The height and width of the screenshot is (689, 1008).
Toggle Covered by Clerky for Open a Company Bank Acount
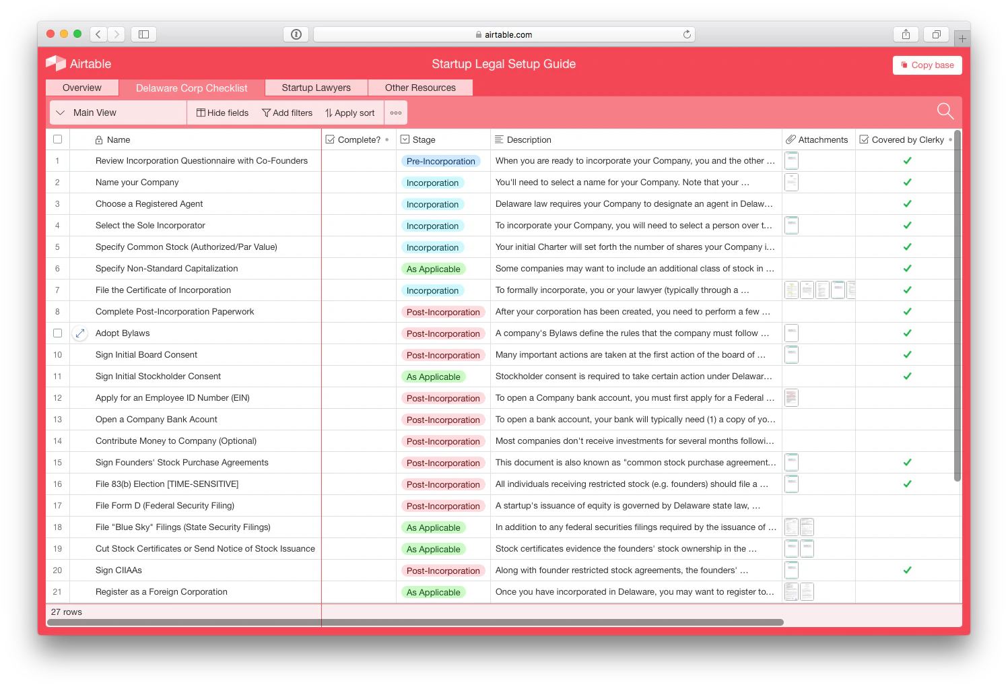point(907,419)
